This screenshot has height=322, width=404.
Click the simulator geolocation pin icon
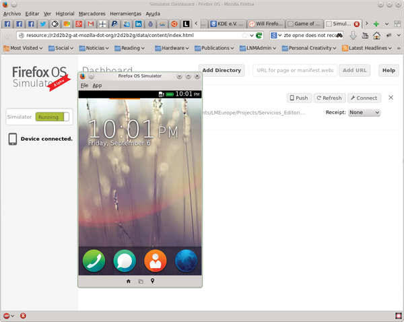[153, 281]
